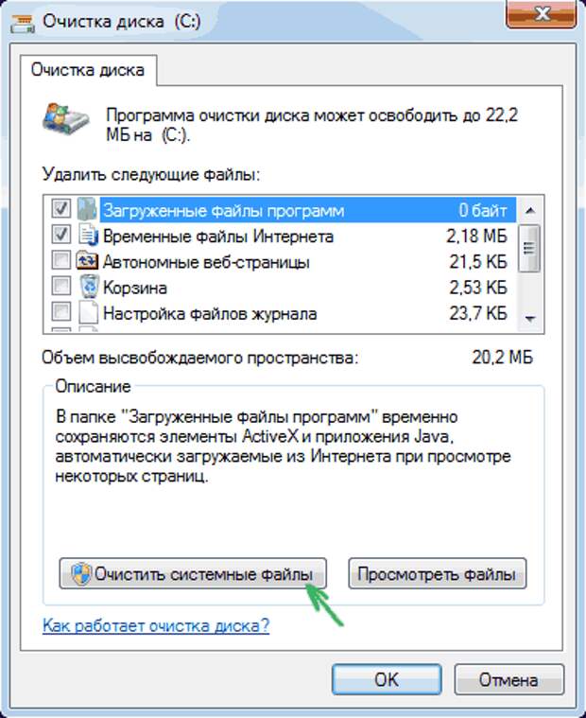Uncheck the Загруженные файлы программ checkbox

click(60, 209)
